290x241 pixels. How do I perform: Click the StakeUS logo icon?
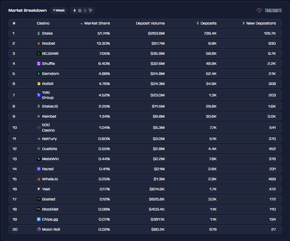point(39,106)
